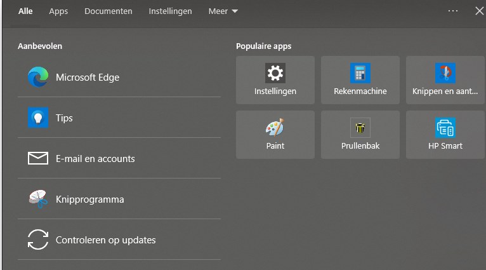Screen dimensions: 486x270
Task: Open the Rekenmachine calculator tile
Action: click(360, 80)
